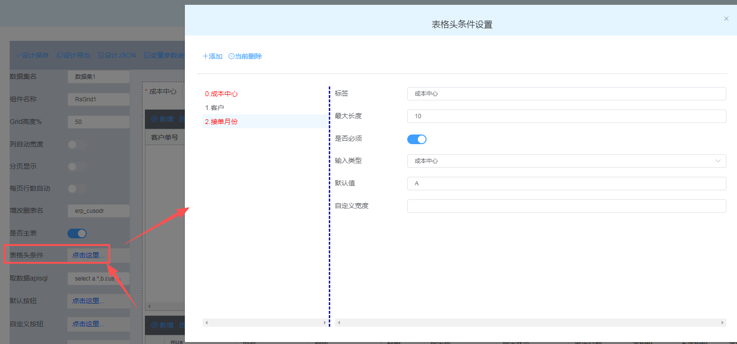The height and width of the screenshot is (344, 737).
Task: Toggle the 是否主表 switch
Action: (77, 233)
